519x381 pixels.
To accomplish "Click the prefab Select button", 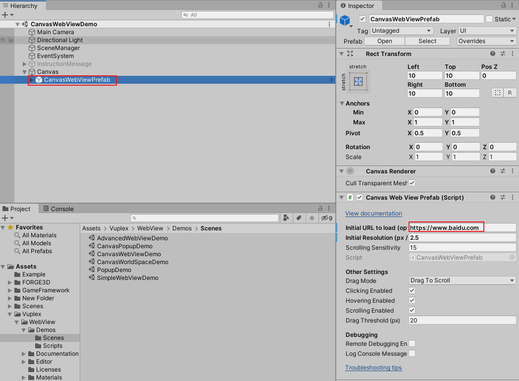I will tap(427, 41).
